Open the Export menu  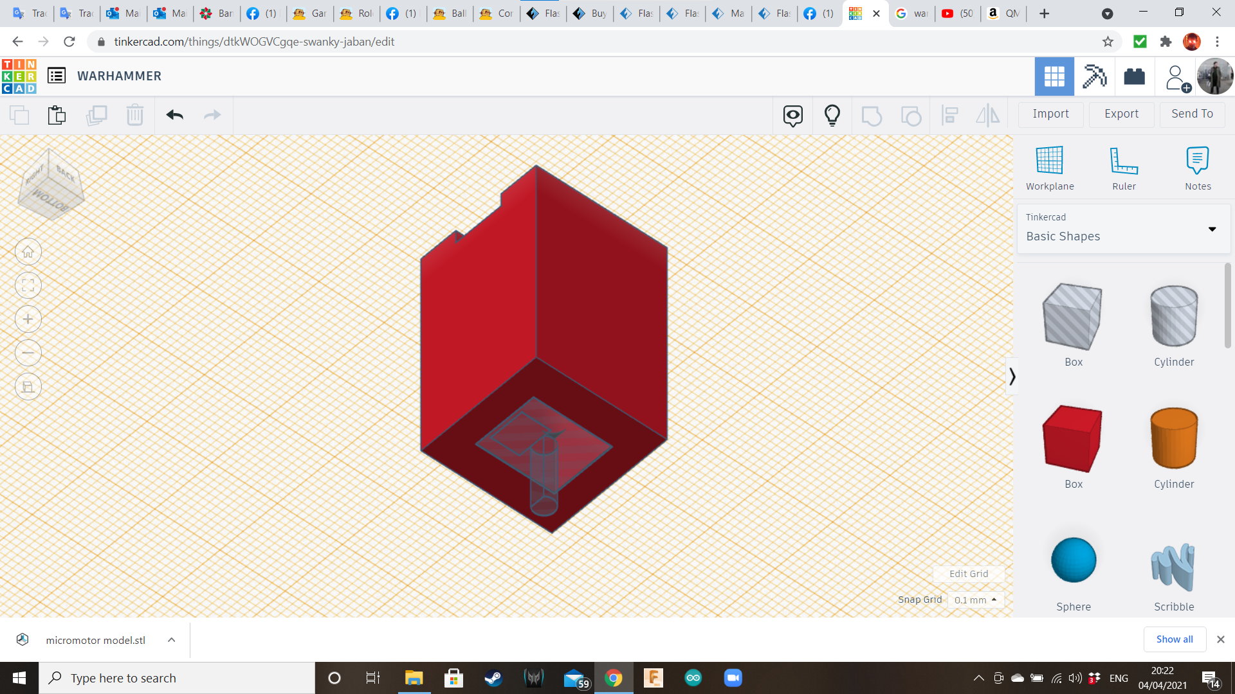[1121, 114]
